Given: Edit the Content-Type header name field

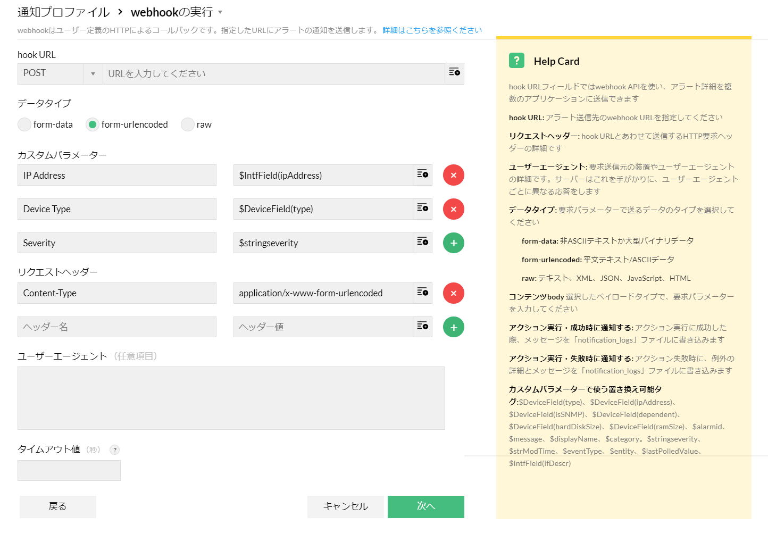Looking at the screenshot, I should (x=117, y=293).
